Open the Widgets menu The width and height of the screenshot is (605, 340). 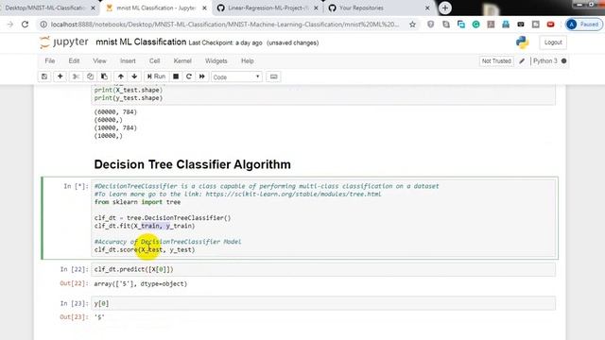click(x=216, y=60)
